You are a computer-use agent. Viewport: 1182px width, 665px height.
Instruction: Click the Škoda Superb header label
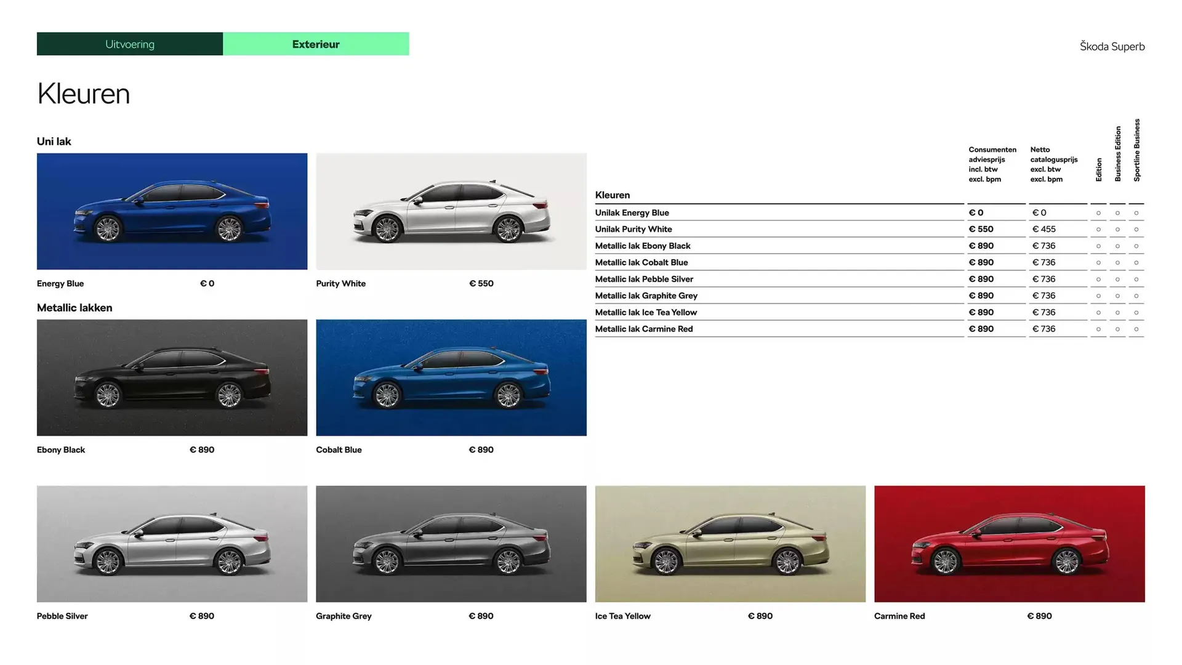click(1112, 46)
